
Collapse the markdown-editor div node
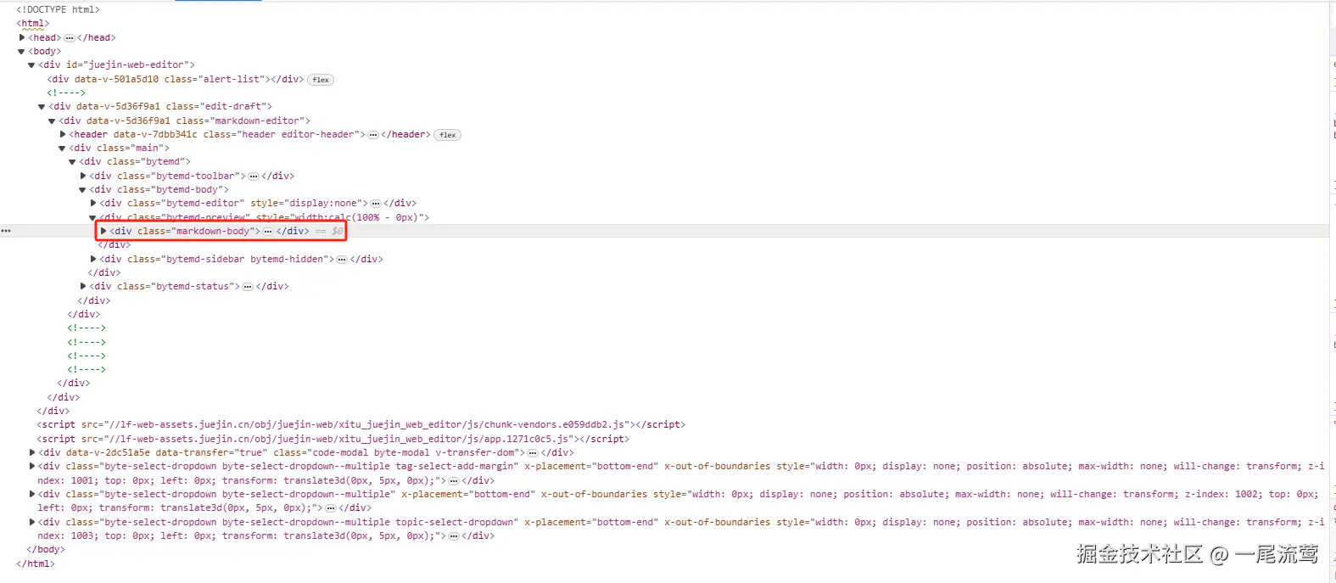tap(52, 121)
